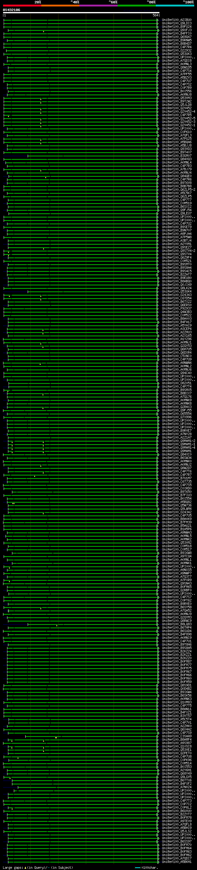197x870 pixels.
Task: Select hit label UniRef100_B4FFI0
Action: [x=177, y=33]
